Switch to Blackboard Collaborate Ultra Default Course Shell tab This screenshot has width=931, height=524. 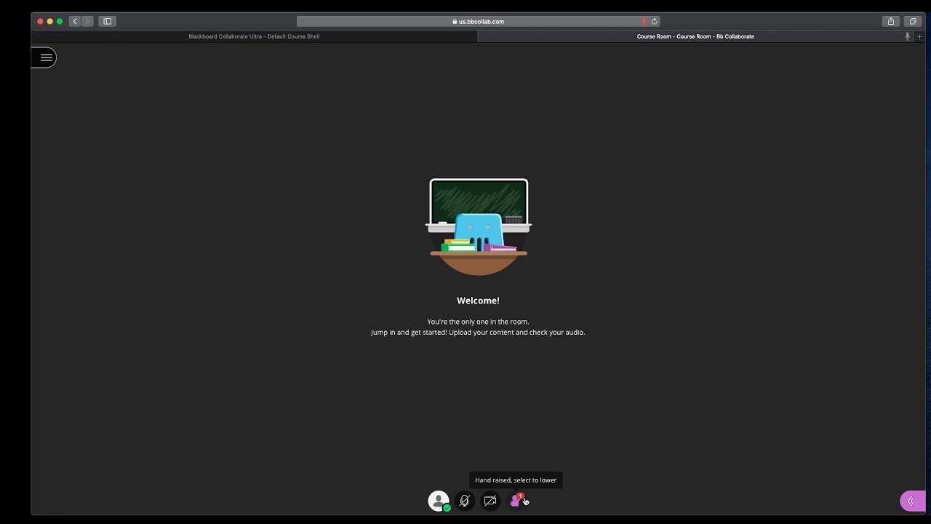tap(254, 36)
